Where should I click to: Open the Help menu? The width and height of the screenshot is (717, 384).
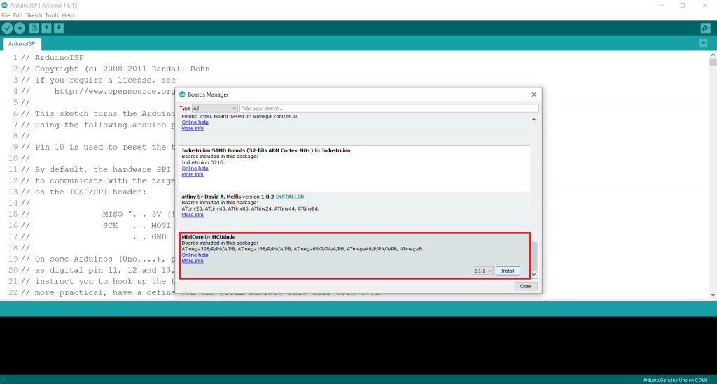point(68,15)
